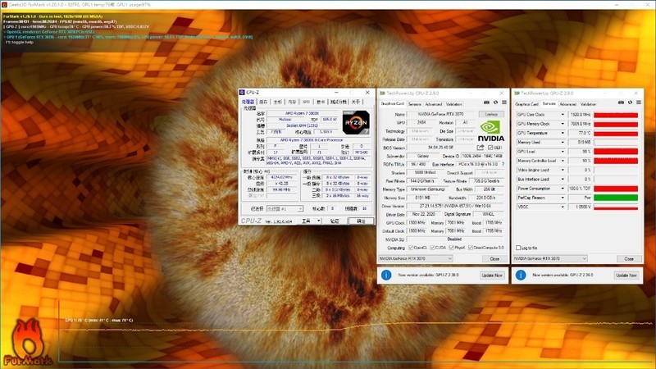
Task: Click info icon in Sensors window update bar
Action: click(521, 275)
